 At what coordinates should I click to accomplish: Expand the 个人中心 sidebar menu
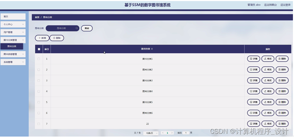[13, 24]
